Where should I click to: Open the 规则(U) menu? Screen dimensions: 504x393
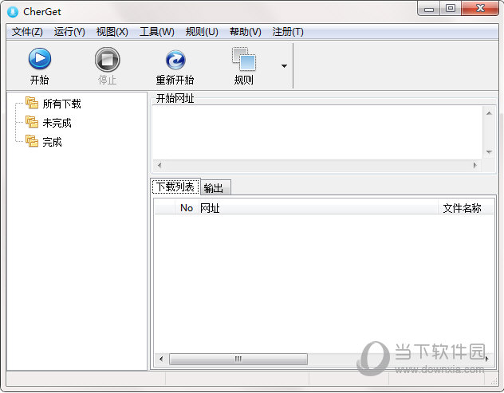tap(202, 32)
